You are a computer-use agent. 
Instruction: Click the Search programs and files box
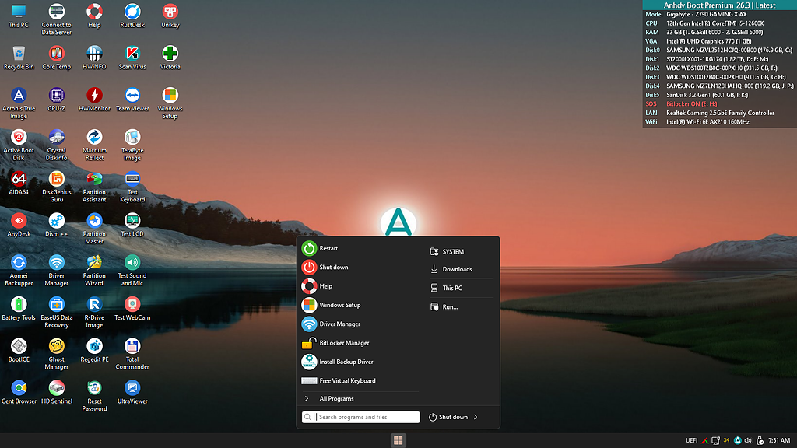click(x=360, y=417)
